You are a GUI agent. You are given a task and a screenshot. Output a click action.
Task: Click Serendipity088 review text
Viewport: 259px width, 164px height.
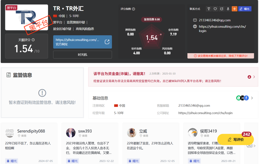(28, 146)
